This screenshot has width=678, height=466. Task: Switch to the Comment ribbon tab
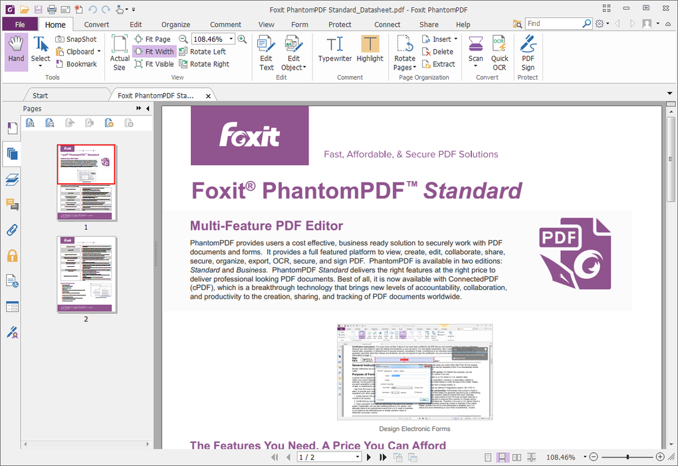point(225,24)
